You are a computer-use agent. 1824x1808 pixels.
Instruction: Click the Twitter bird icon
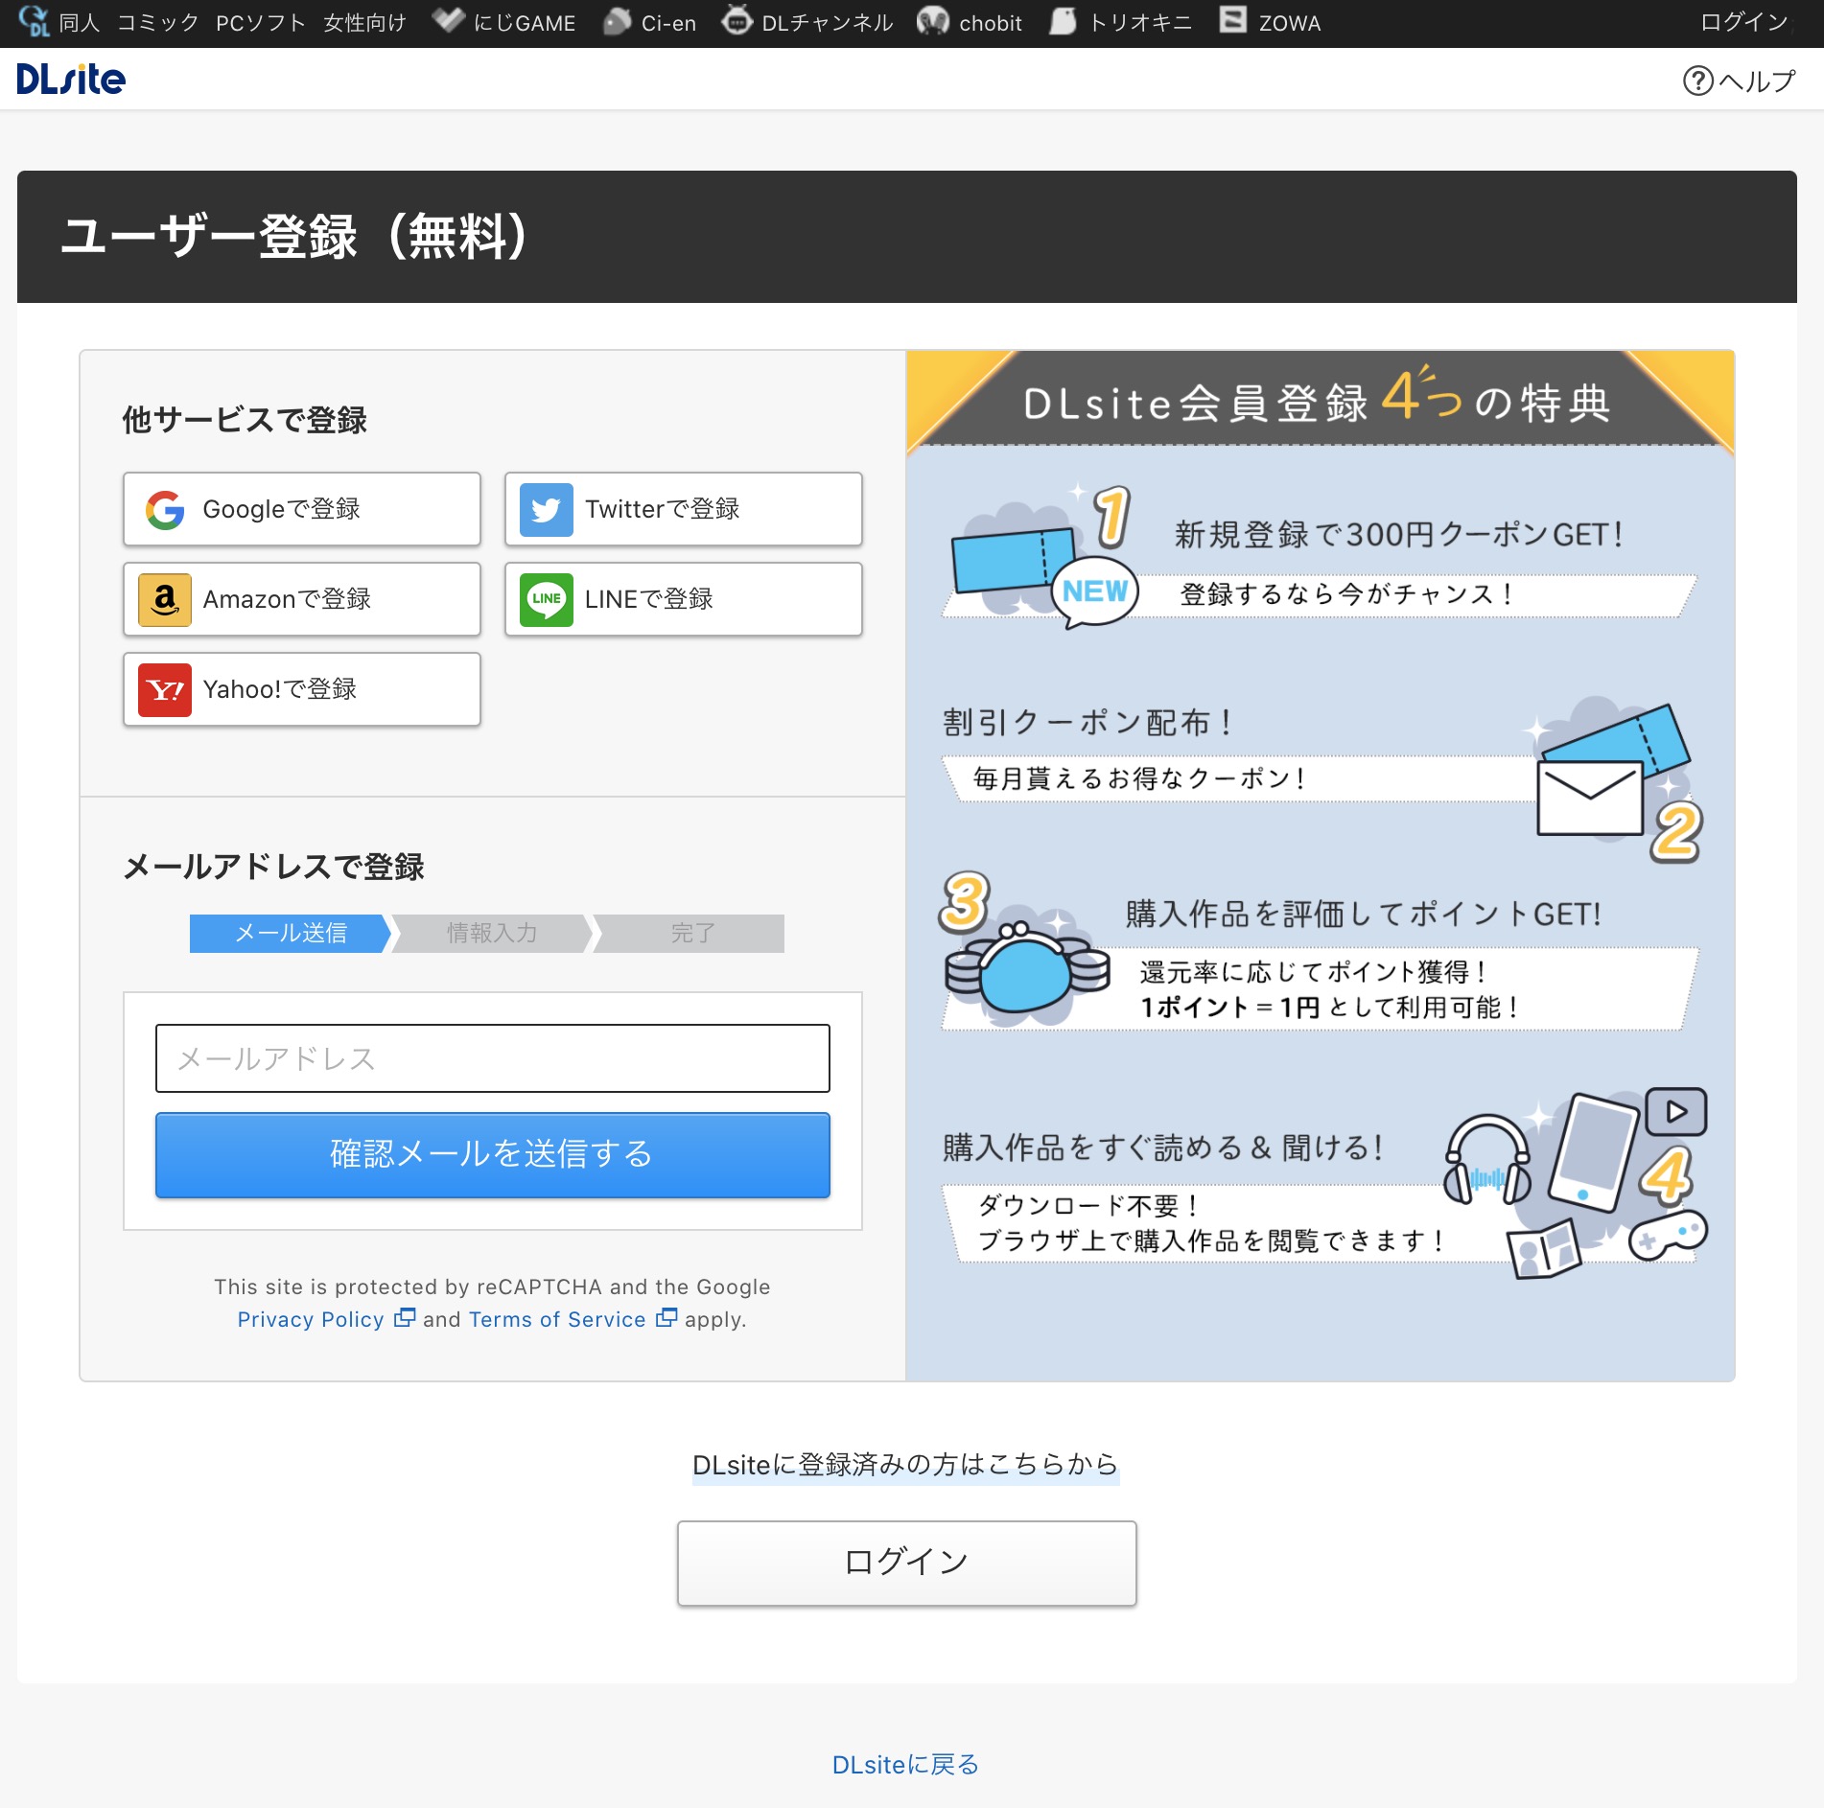click(546, 509)
